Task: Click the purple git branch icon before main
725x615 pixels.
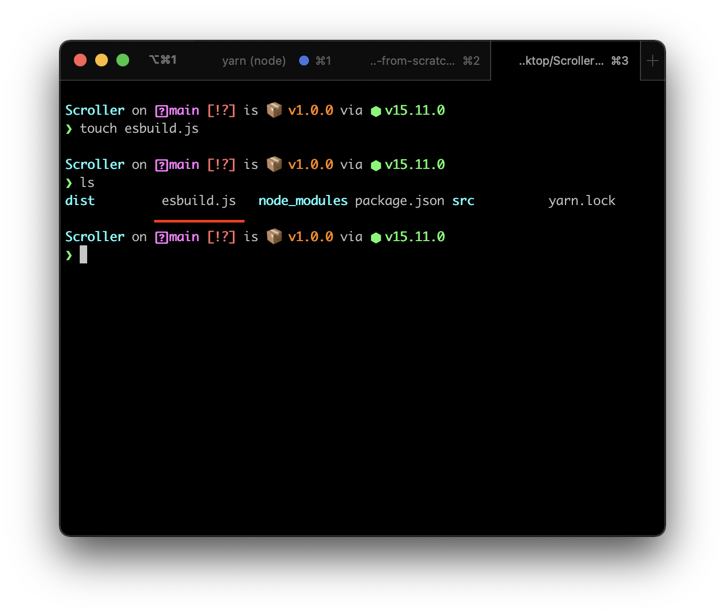Action: [161, 110]
